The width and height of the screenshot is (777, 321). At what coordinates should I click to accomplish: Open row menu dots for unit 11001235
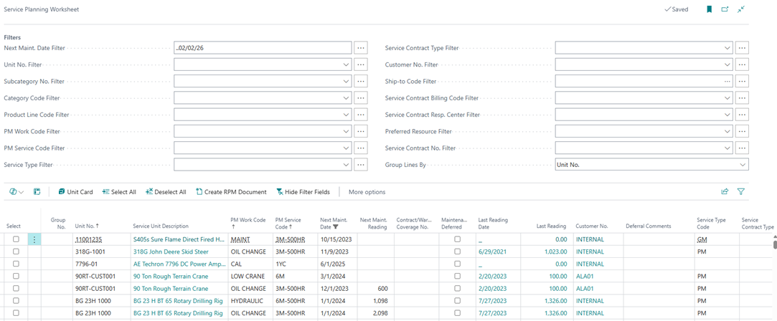click(x=34, y=239)
